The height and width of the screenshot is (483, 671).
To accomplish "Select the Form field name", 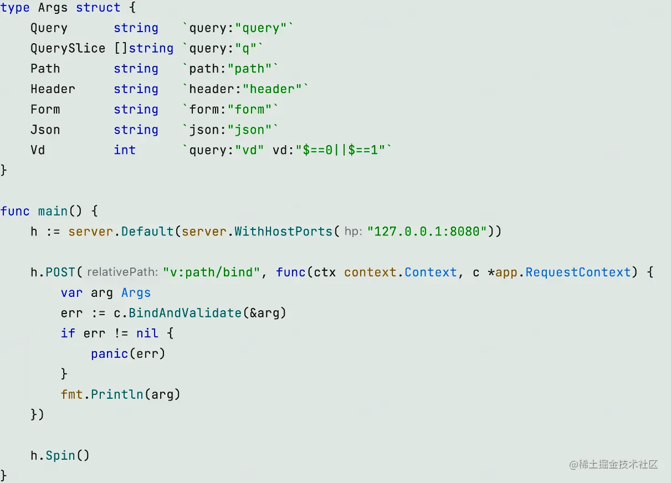I will 45,110.
